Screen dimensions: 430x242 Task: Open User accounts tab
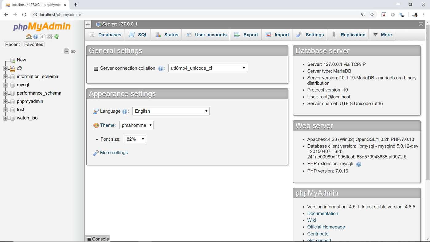pyautogui.click(x=206, y=35)
